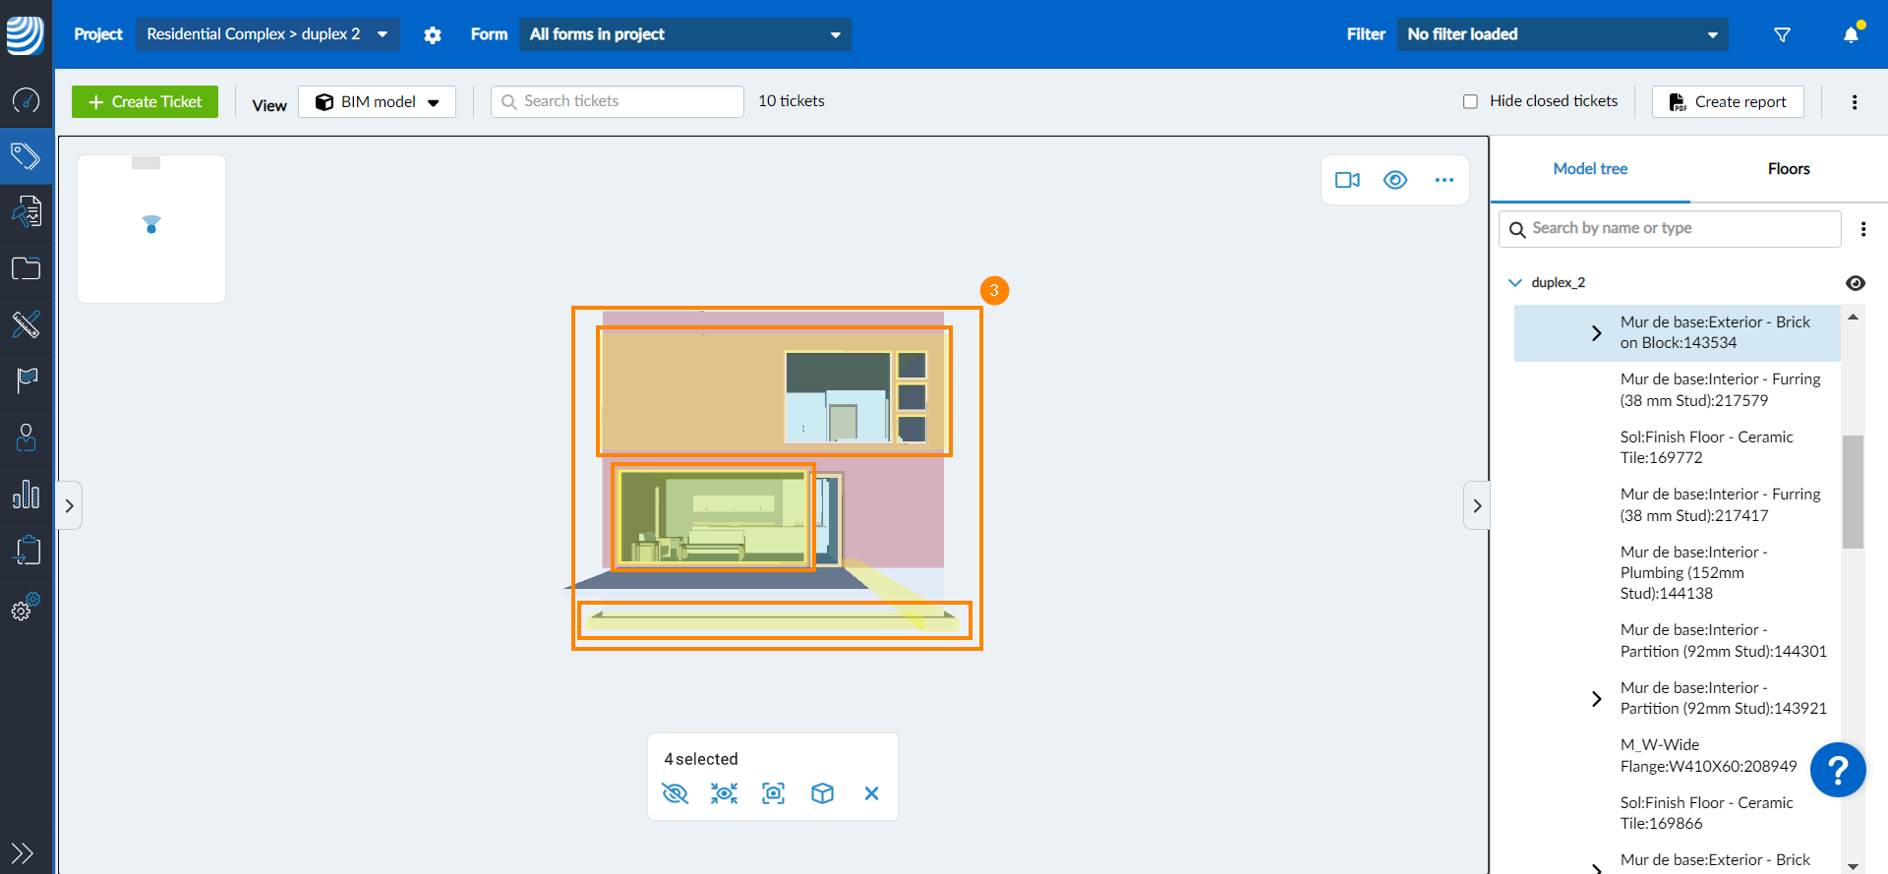1888x874 pixels.
Task: Switch to the Floors tab
Action: click(1788, 169)
